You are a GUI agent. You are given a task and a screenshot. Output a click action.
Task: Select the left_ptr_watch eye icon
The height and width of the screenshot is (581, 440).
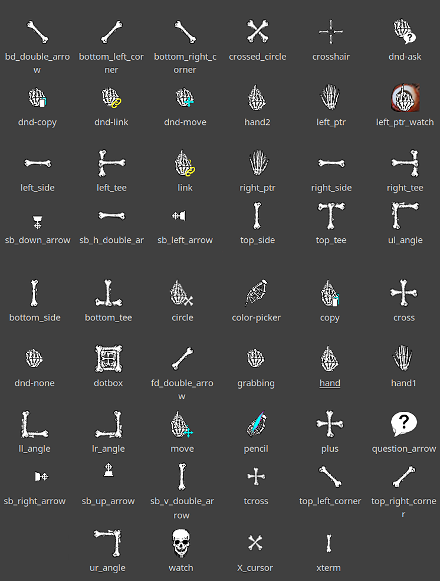405,97
